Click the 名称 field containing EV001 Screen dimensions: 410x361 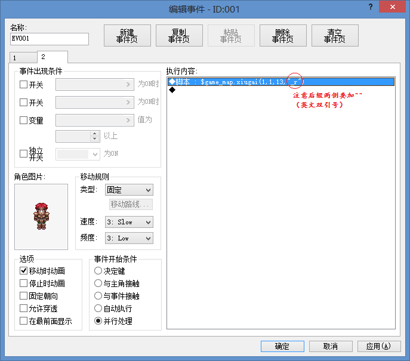click(x=50, y=39)
